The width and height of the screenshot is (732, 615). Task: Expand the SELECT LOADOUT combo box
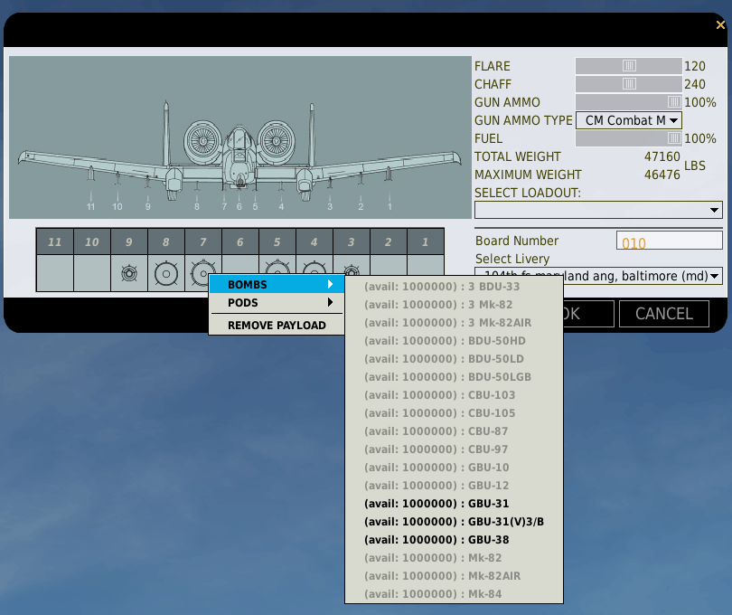(598, 210)
